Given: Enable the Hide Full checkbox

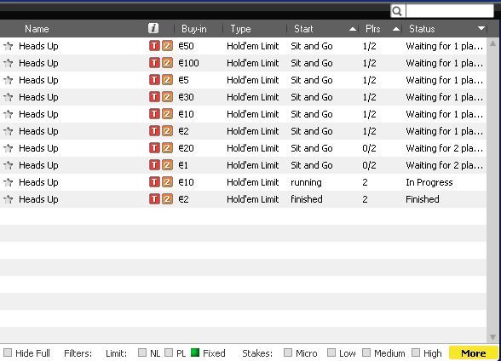Looking at the screenshot, I should 8,352.
